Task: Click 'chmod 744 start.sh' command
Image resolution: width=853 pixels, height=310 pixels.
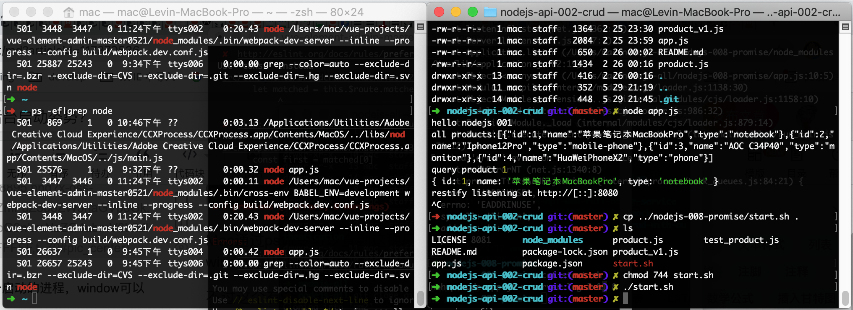Action: tap(668, 275)
